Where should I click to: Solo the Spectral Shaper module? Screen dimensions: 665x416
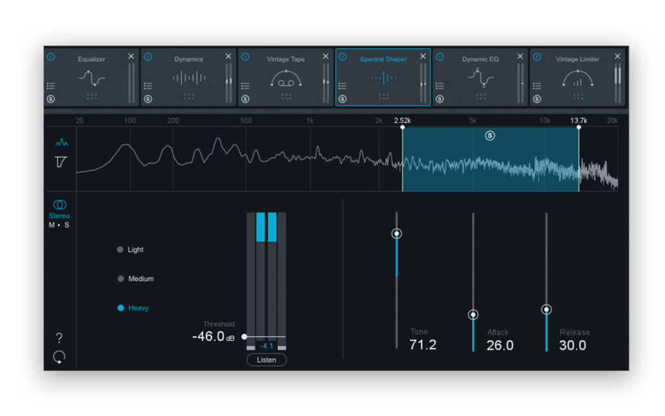pyautogui.click(x=343, y=99)
